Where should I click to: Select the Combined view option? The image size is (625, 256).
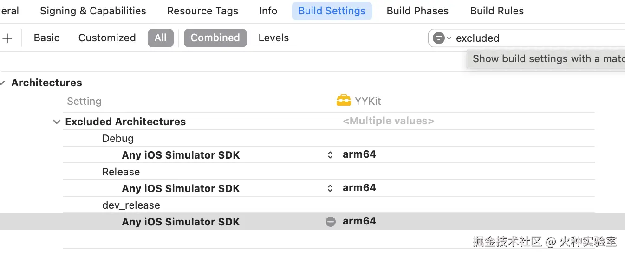pyautogui.click(x=215, y=38)
